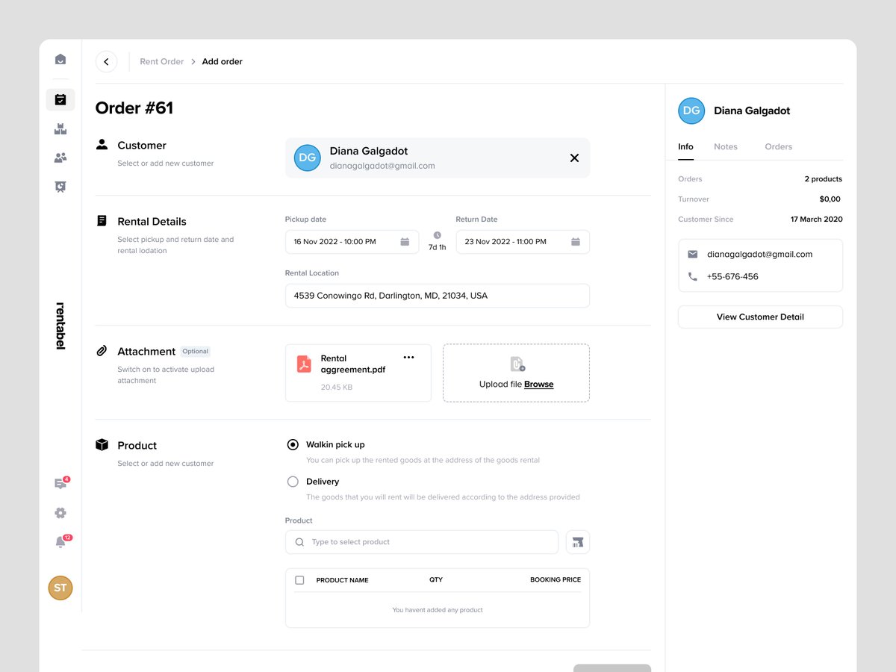896x672 pixels.
Task: Switch to the Notes tab
Action: (726, 146)
